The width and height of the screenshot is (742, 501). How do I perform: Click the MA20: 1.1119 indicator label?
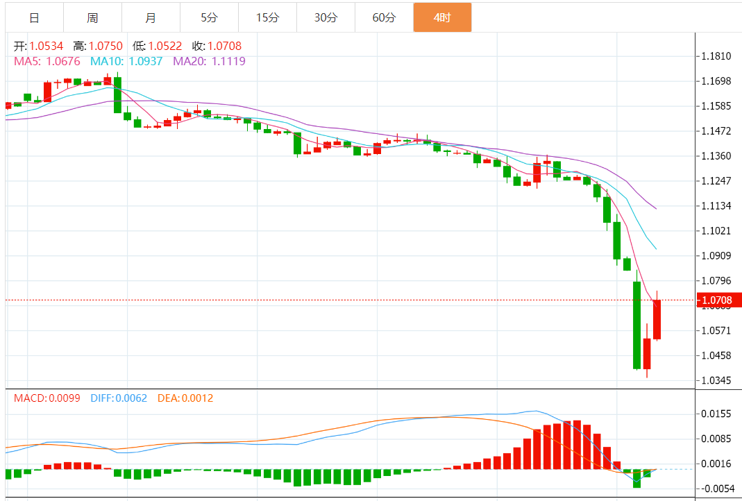(x=209, y=61)
